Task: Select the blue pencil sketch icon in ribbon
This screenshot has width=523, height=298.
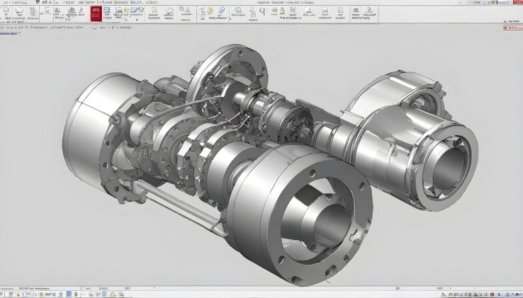Action: click(x=134, y=10)
